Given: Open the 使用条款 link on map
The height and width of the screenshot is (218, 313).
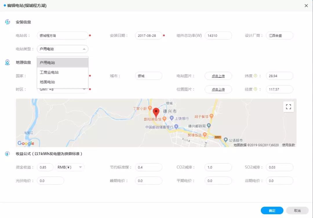Looking at the screenshot, I should pyautogui.click(x=288, y=145).
